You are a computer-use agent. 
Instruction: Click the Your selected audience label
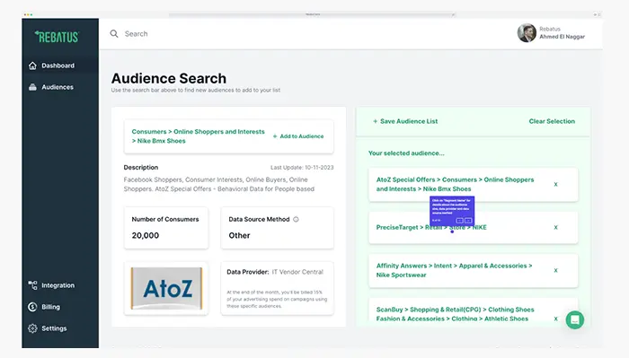coord(406,153)
